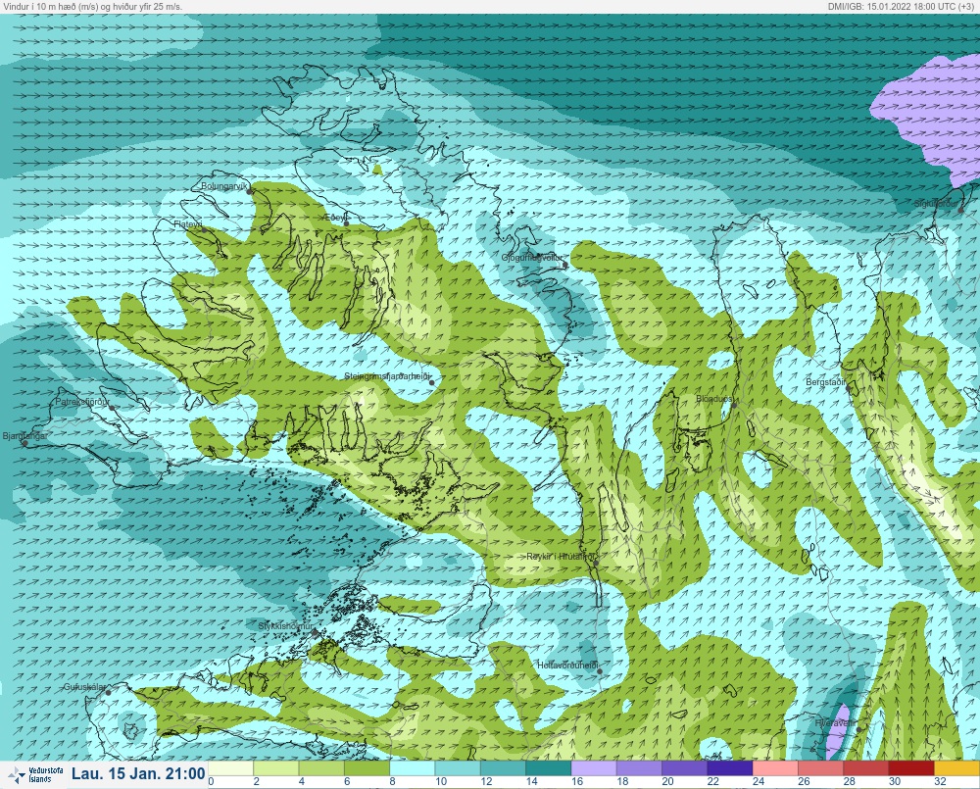Select the Hveravellir station label
This screenshot has width=980, height=789.
[x=834, y=722]
